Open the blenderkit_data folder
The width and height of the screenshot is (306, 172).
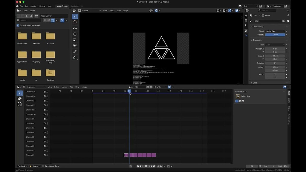[50, 57]
